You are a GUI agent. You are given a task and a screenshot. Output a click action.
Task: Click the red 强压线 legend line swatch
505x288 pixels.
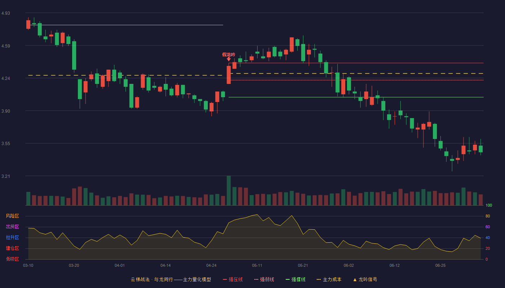click(x=225, y=279)
